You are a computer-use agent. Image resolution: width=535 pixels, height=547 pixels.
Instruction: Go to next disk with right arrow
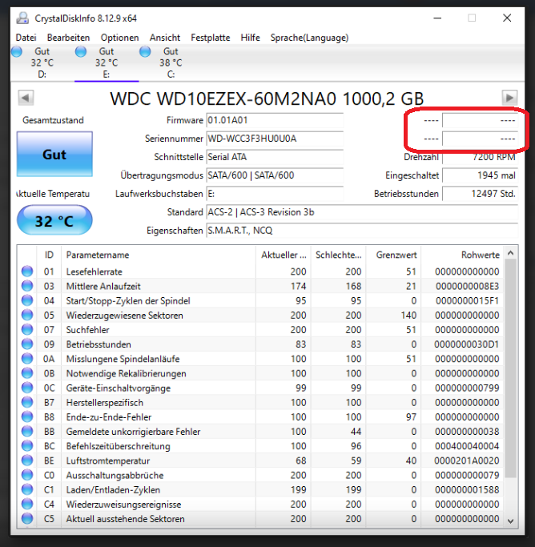tap(509, 98)
